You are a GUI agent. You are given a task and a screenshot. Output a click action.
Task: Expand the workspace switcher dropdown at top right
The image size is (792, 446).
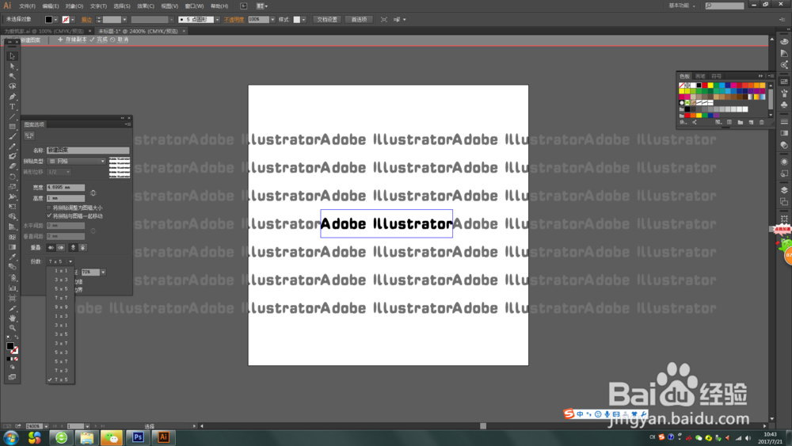click(x=682, y=6)
